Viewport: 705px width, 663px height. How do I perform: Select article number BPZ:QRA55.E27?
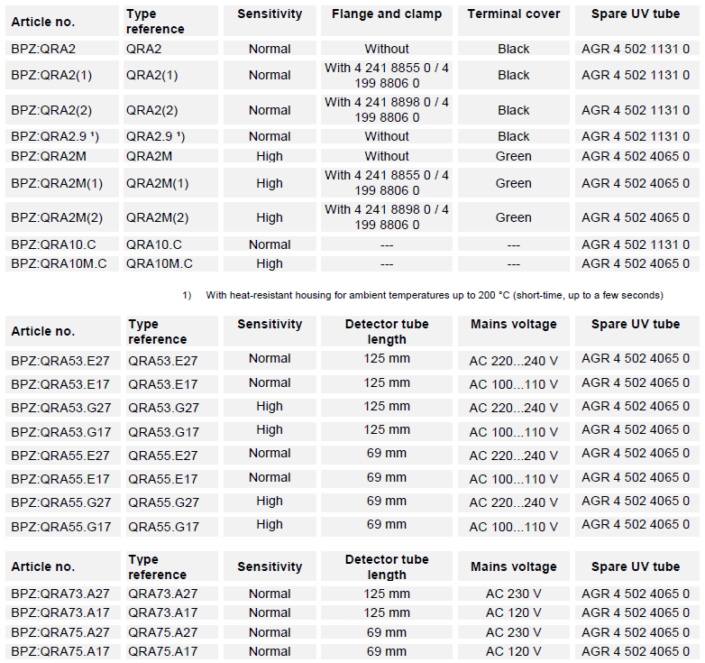[x=60, y=456]
